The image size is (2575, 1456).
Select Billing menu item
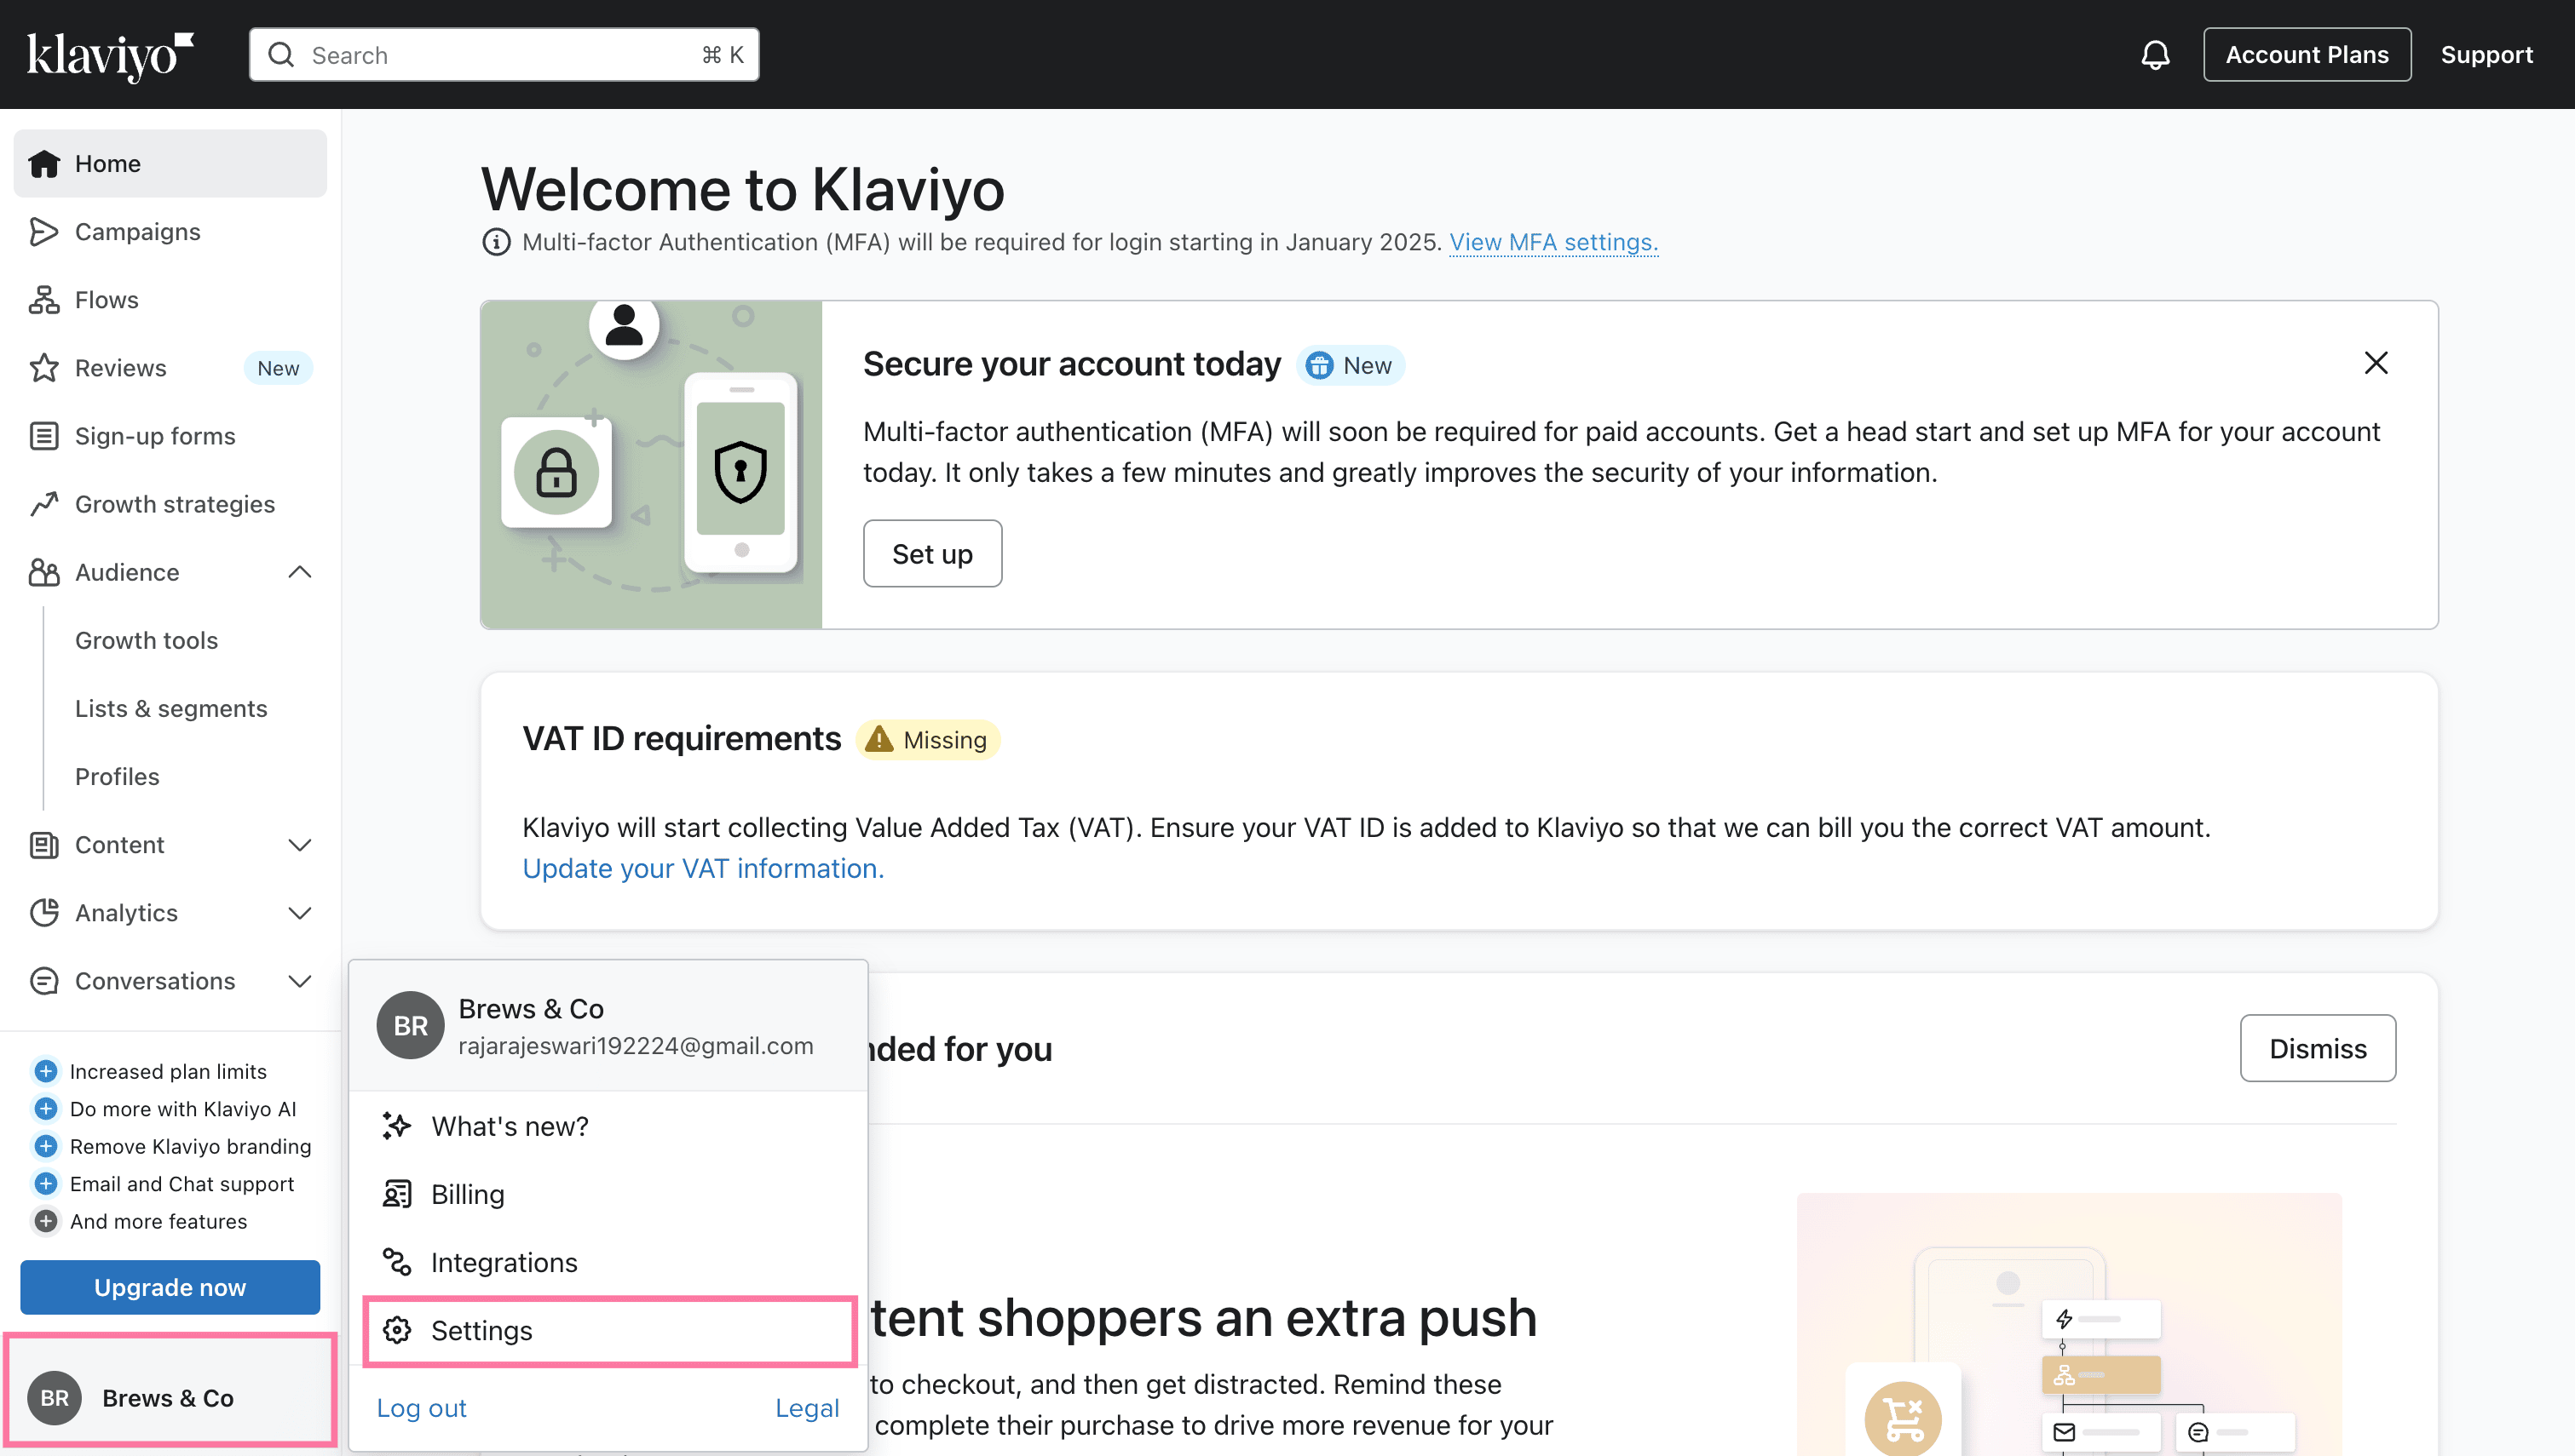(x=609, y=1193)
